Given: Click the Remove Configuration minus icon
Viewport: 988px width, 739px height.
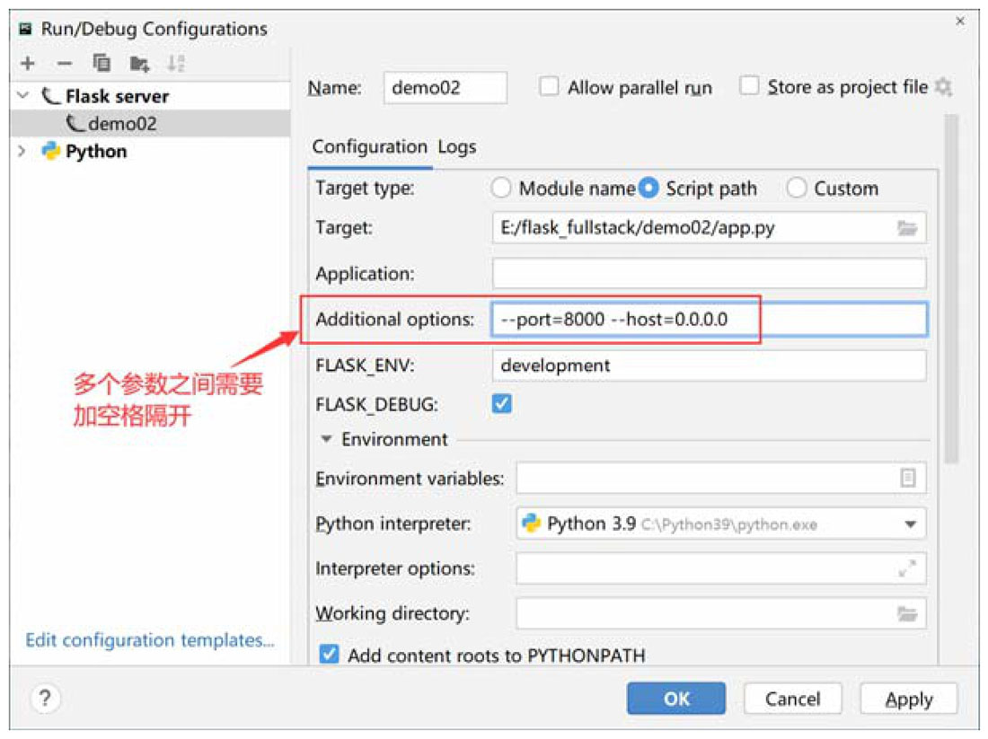Looking at the screenshot, I should coord(64,64).
